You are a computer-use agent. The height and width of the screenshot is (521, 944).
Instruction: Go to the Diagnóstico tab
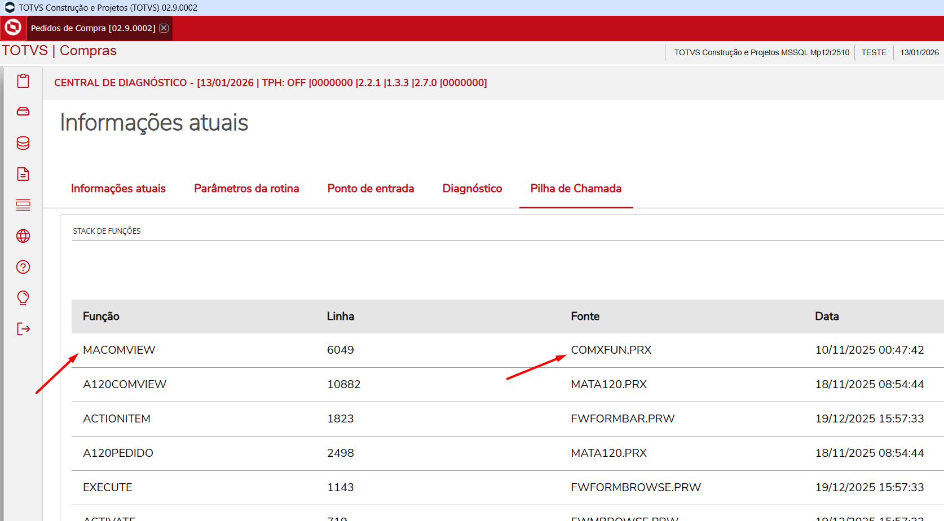coord(472,189)
